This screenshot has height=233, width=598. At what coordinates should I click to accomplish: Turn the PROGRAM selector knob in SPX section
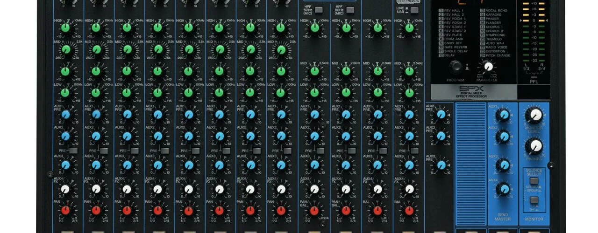click(x=456, y=67)
